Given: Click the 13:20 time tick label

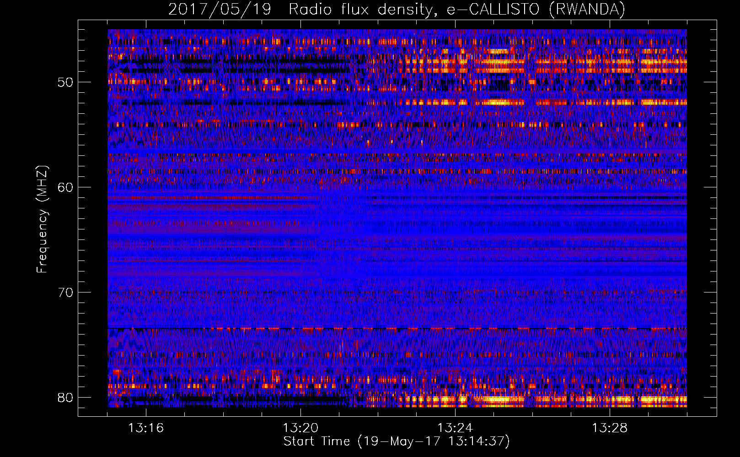Looking at the screenshot, I should 300,428.
